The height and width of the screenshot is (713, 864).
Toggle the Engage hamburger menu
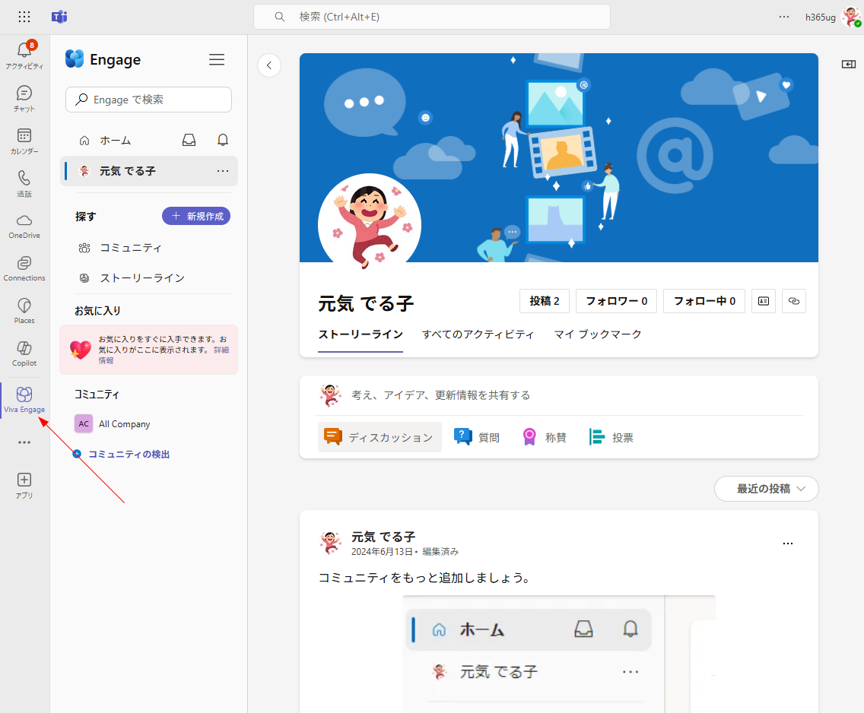tap(217, 59)
